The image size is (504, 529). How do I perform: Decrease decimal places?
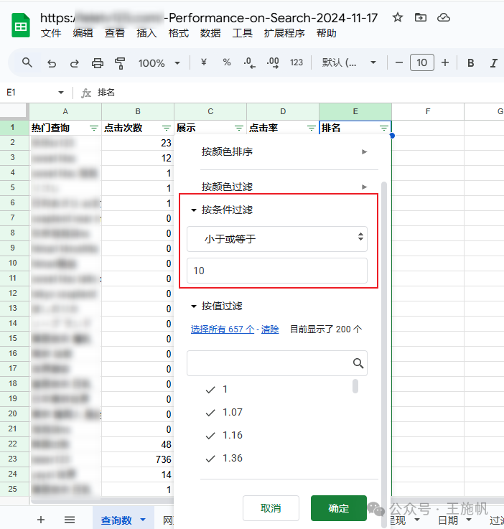point(249,62)
